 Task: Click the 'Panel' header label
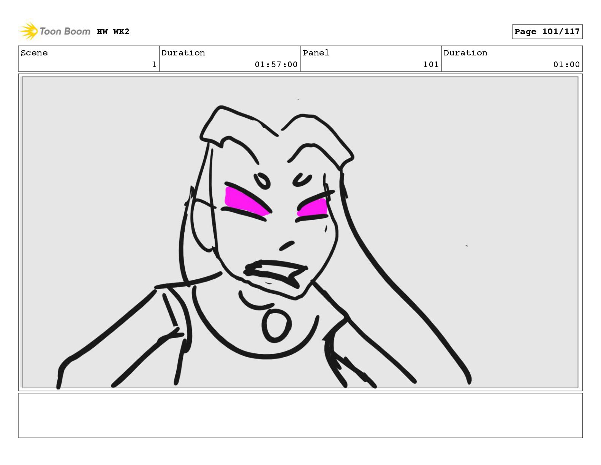coord(316,53)
